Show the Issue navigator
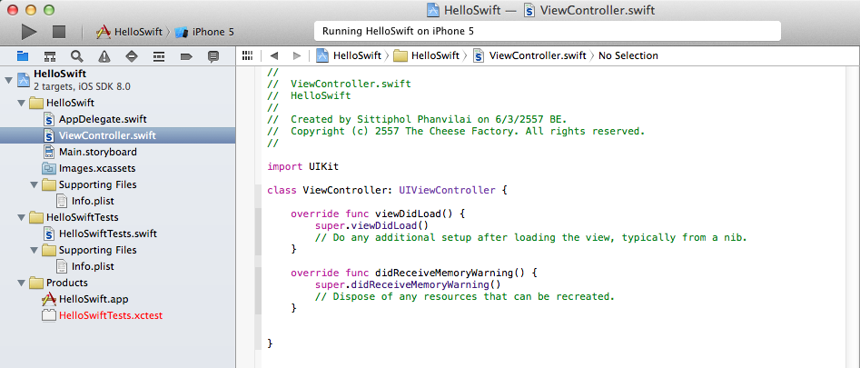Screen dimensions: 860x368 coord(104,55)
